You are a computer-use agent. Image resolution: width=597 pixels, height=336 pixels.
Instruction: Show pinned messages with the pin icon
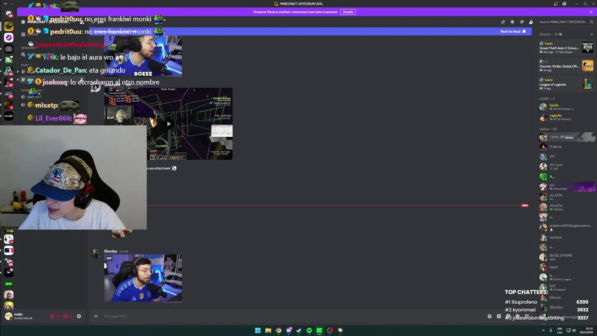pyautogui.click(x=521, y=22)
